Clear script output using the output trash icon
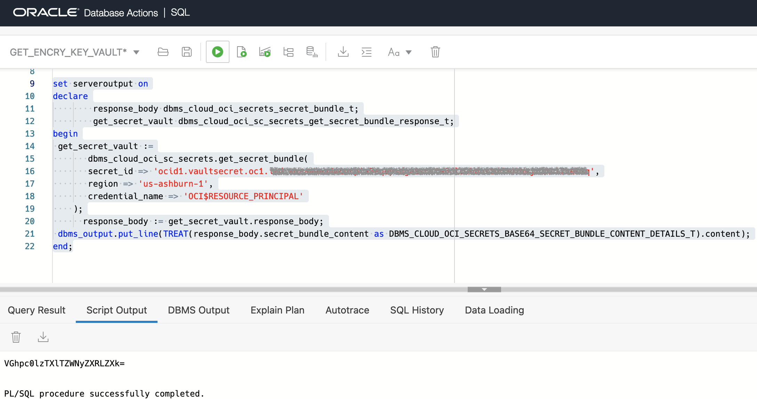The width and height of the screenshot is (757, 399). click(16, 337)
